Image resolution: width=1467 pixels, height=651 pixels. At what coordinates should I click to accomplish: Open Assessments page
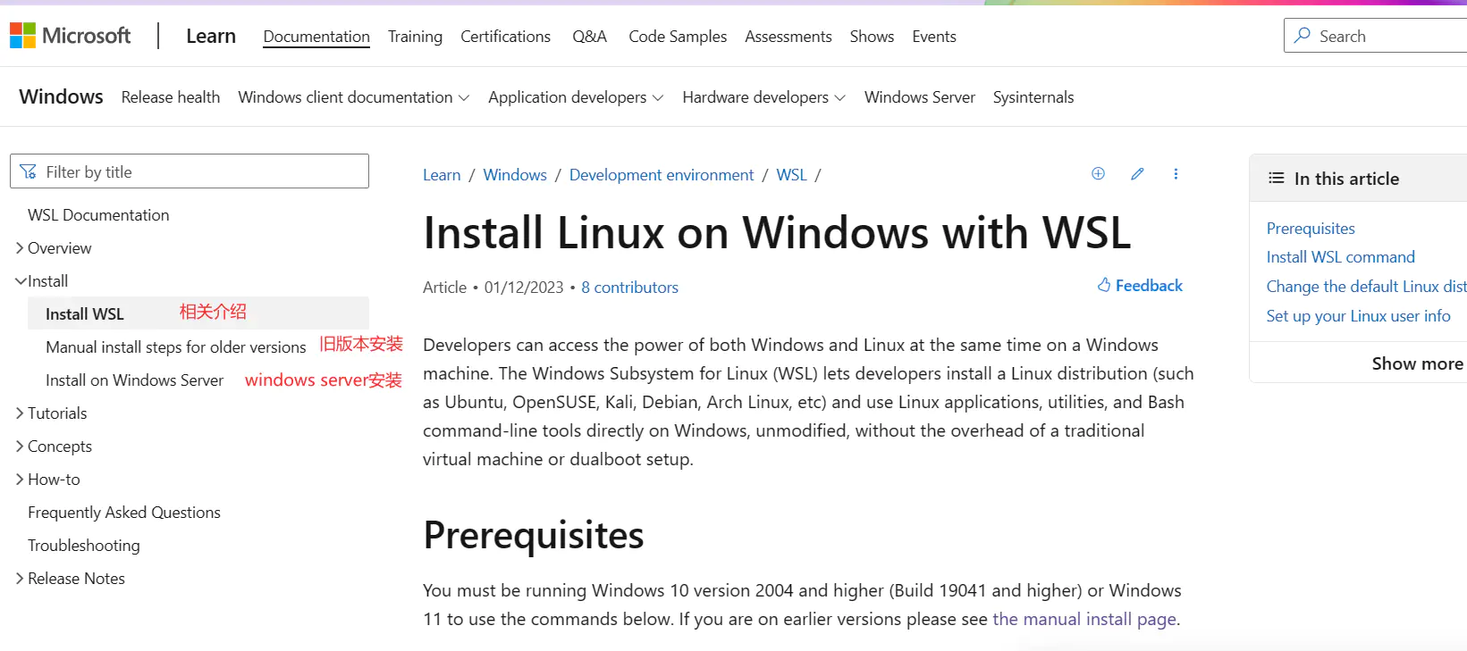(x=788, y=37)
